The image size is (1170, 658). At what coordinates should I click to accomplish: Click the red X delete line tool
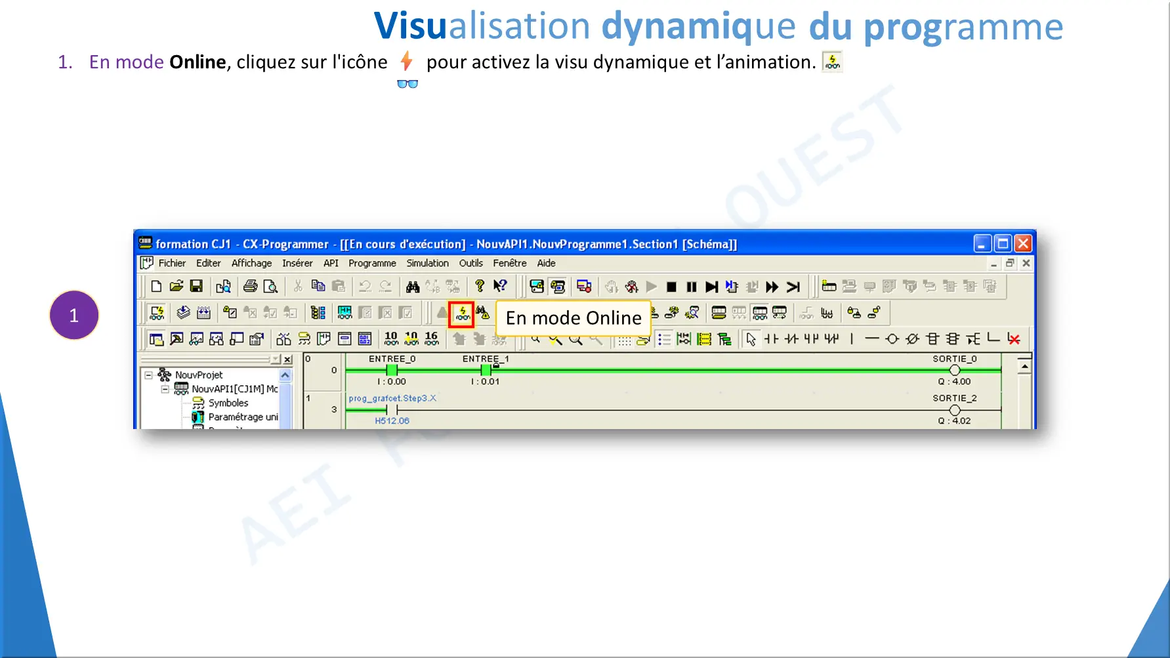pos(1014,339)
